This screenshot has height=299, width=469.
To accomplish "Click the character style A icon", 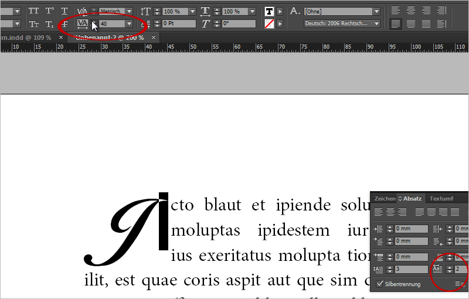I will 295,11.
